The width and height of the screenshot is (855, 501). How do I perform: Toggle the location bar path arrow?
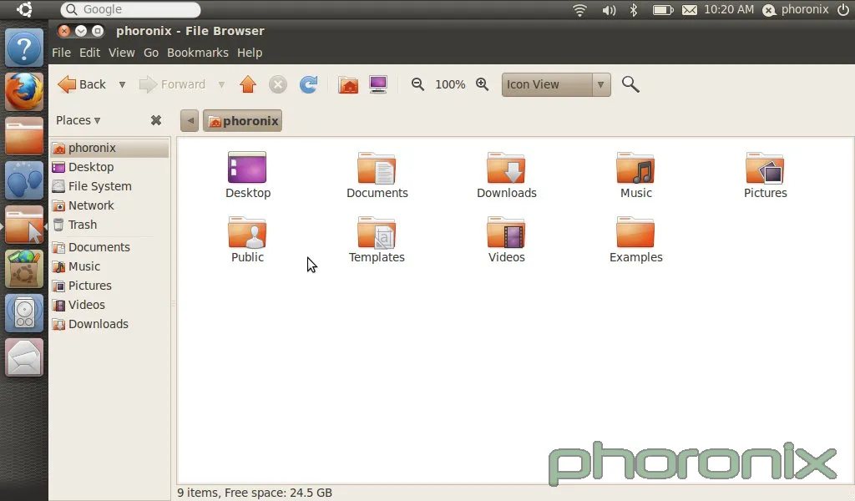coord(190,120)
